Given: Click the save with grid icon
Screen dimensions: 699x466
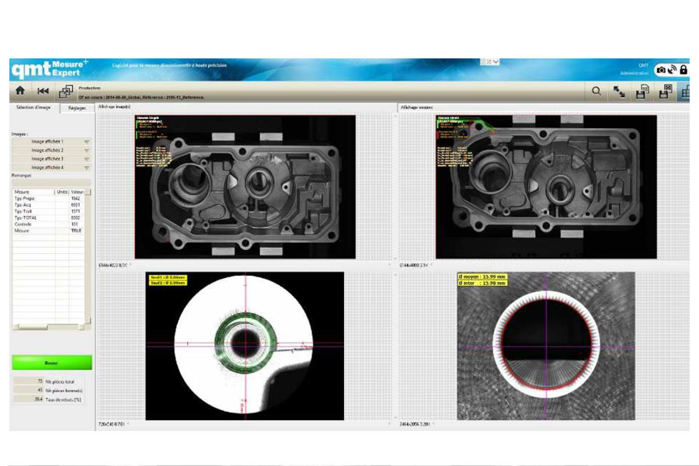Looking at the screenshot, I should point(665,92).
